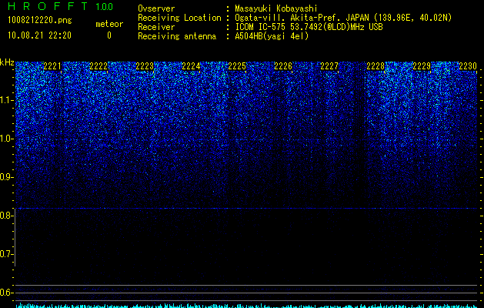Click the meteor count value 0
The height and width of the screenshot is (308, 484).
[x=109, y=35]
